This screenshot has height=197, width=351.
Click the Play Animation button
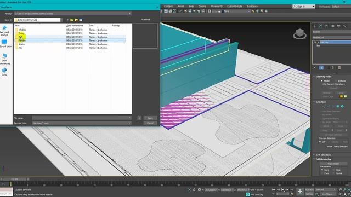(x=282, y=190)
